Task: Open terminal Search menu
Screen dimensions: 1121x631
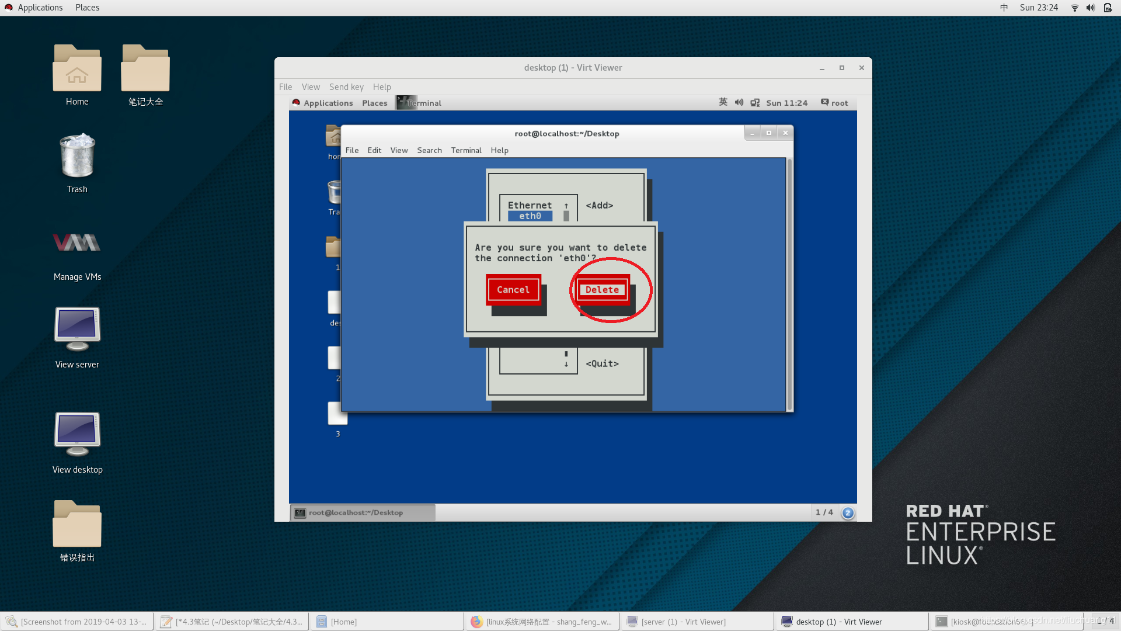Action: 429,150
